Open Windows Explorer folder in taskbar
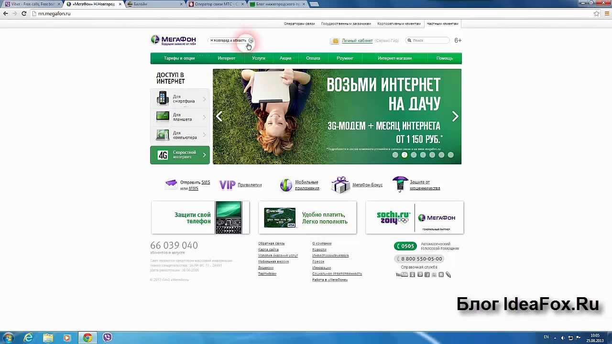 coord(48,338)
